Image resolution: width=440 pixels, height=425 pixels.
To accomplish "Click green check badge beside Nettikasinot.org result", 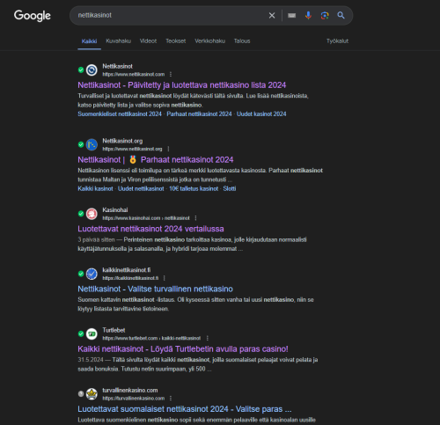I will (x=81, y=144).
